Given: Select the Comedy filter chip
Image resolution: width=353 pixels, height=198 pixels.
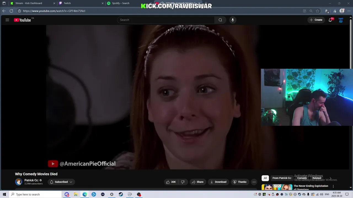Looking at the screenshot, I should (302, 178).
